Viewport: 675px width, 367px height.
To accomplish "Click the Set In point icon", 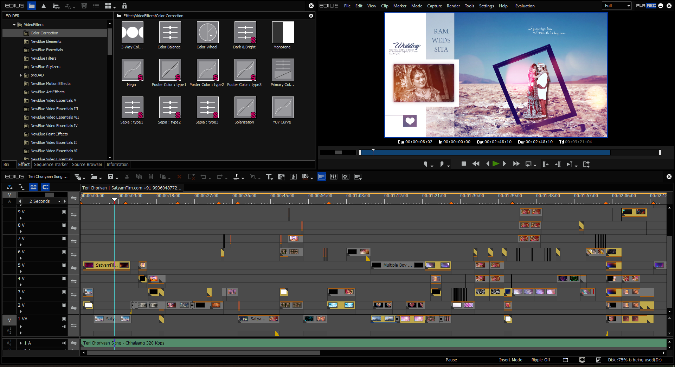I will [426, 164].
